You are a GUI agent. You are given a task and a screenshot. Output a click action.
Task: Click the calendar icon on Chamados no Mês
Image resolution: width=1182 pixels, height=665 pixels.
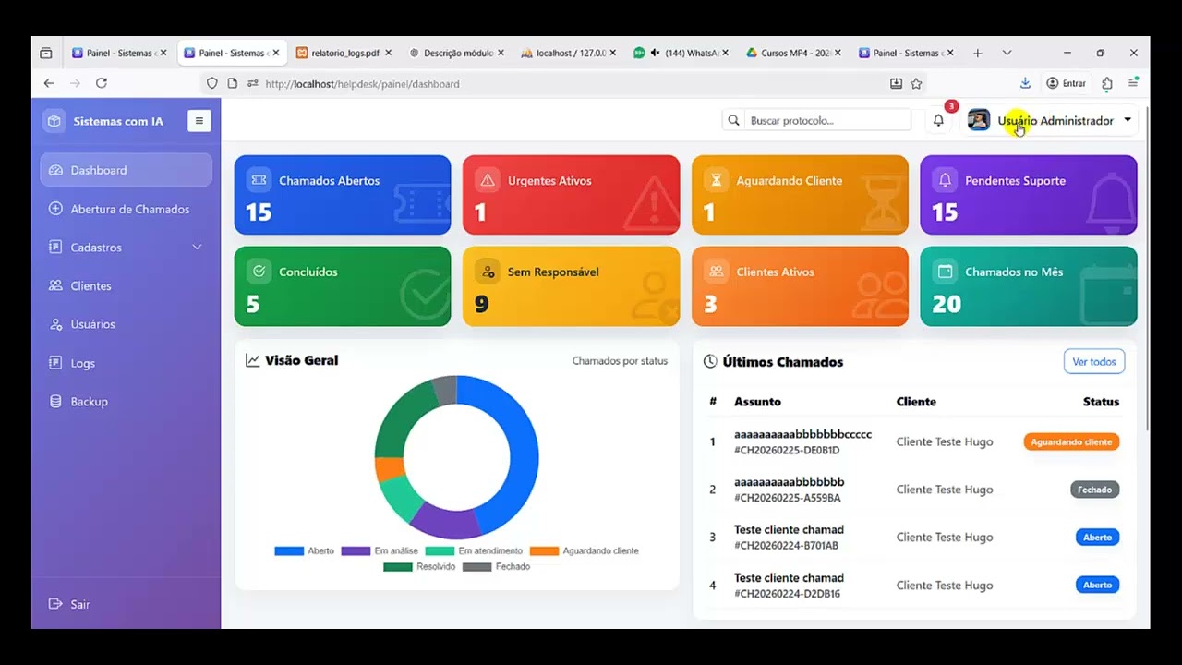click(x=946, y=272)
